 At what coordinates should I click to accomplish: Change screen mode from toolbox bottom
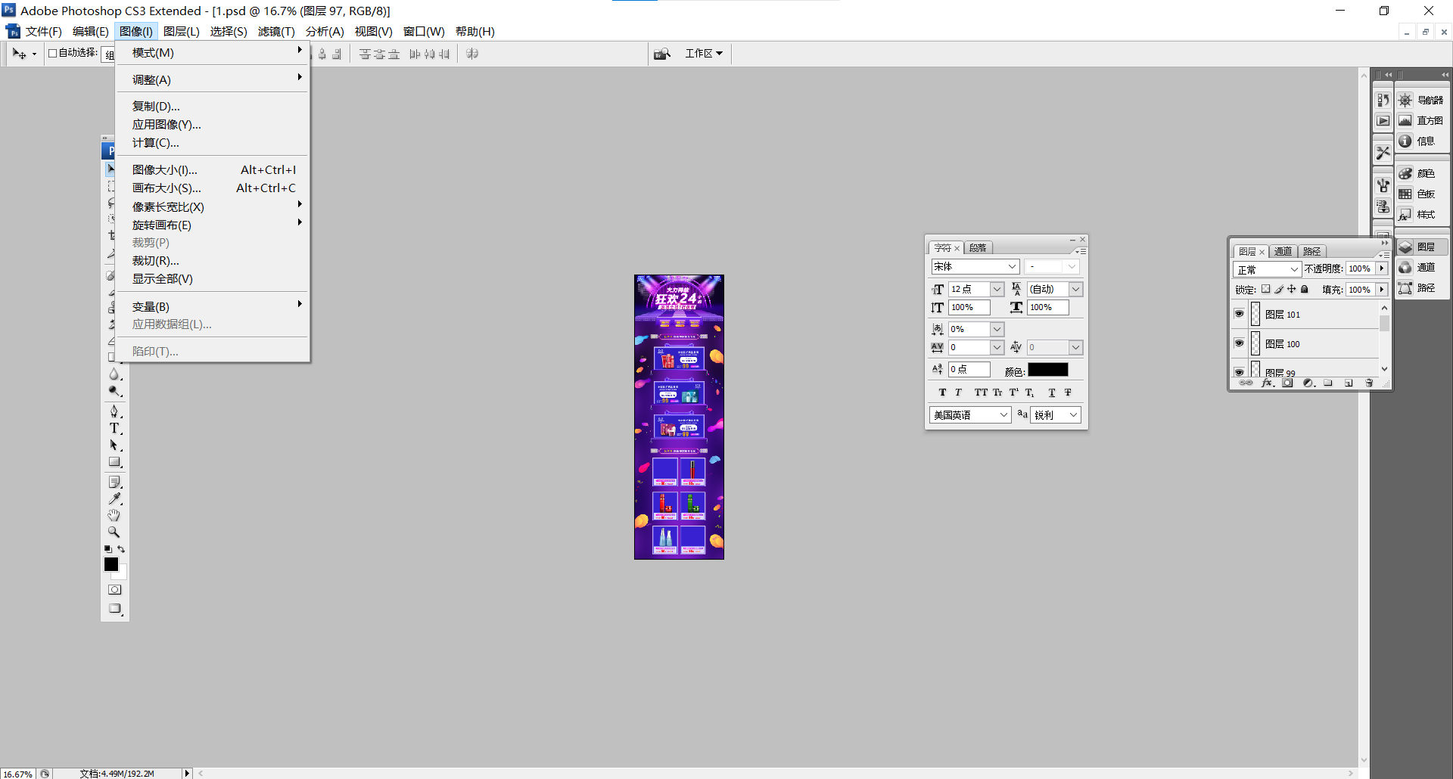click(x=114, y=609)
